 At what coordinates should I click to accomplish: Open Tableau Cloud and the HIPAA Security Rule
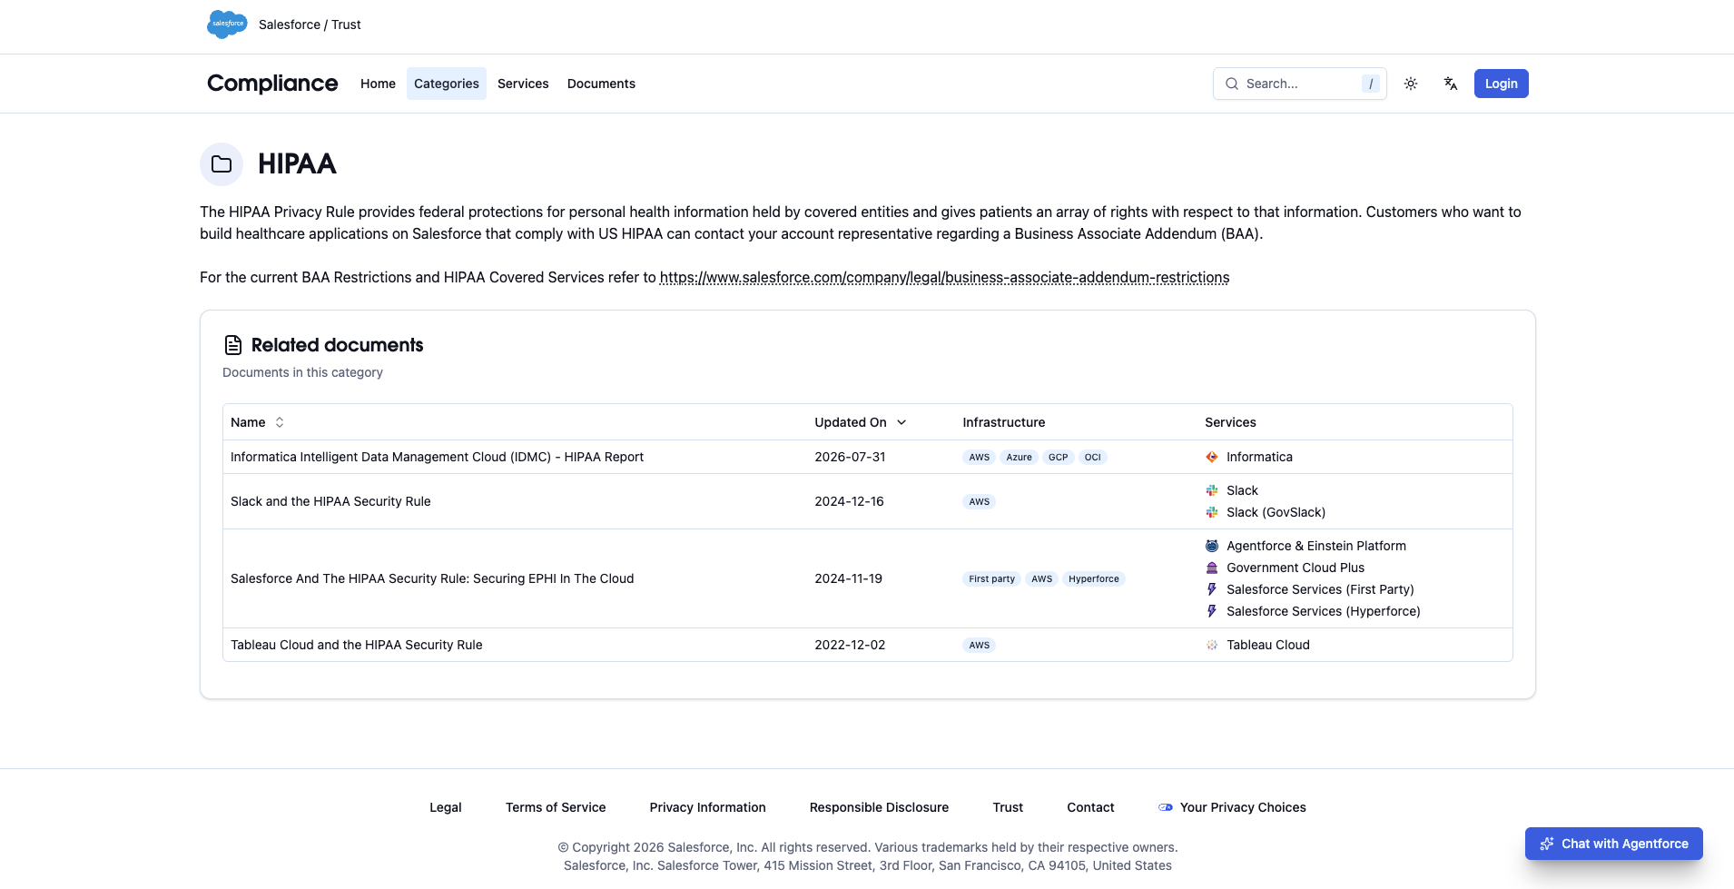coord(357,645)
